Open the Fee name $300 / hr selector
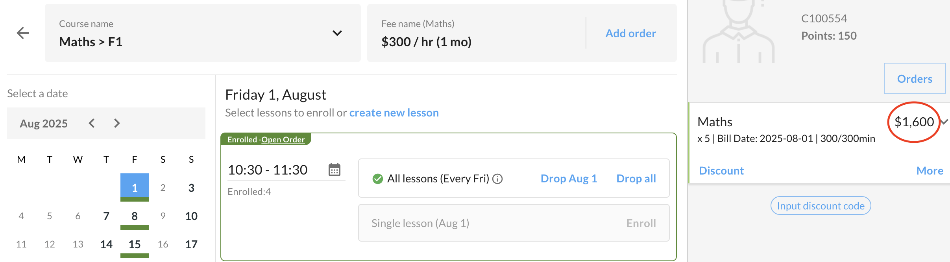The width and height of the screenshot is (950, 262). [476, 33]
